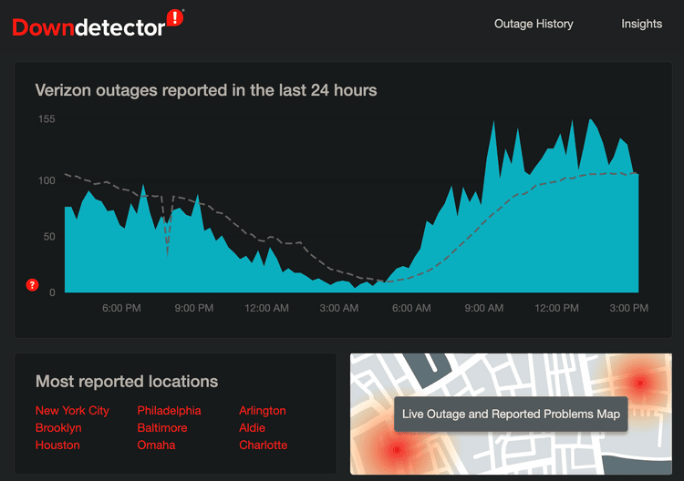This screenshot has width=684, height=481.
Task: View Charlotte outage reports
Action: point(264,445)
